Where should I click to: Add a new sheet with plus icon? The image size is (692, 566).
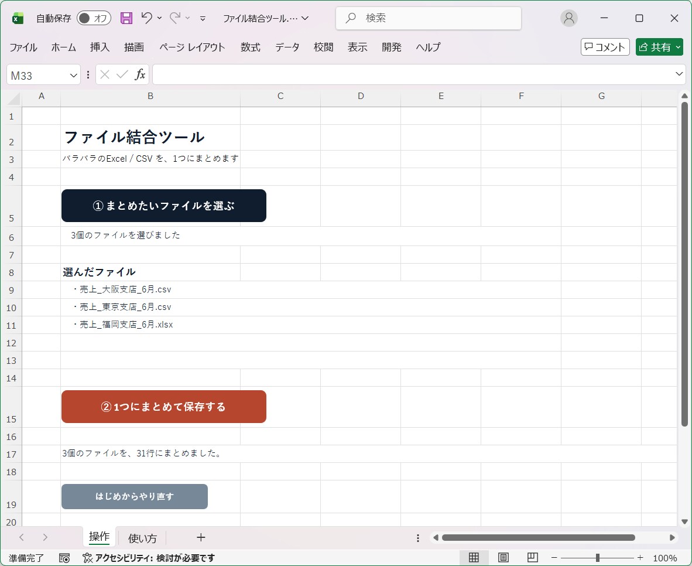(201, 537)
